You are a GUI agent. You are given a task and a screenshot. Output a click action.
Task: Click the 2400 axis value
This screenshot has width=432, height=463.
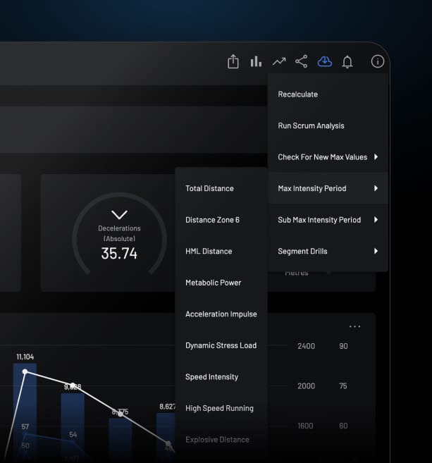click(307, 346)
